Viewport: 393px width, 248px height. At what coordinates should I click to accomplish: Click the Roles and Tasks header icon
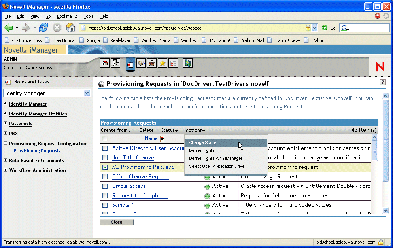point(8,82)
